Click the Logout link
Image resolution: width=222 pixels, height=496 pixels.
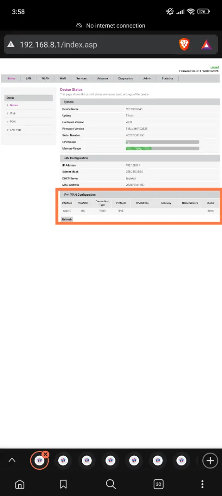[215, 67]
